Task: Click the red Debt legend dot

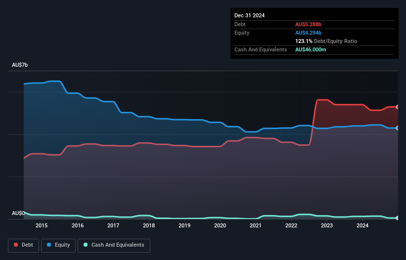Action: (x=16, y=245)
